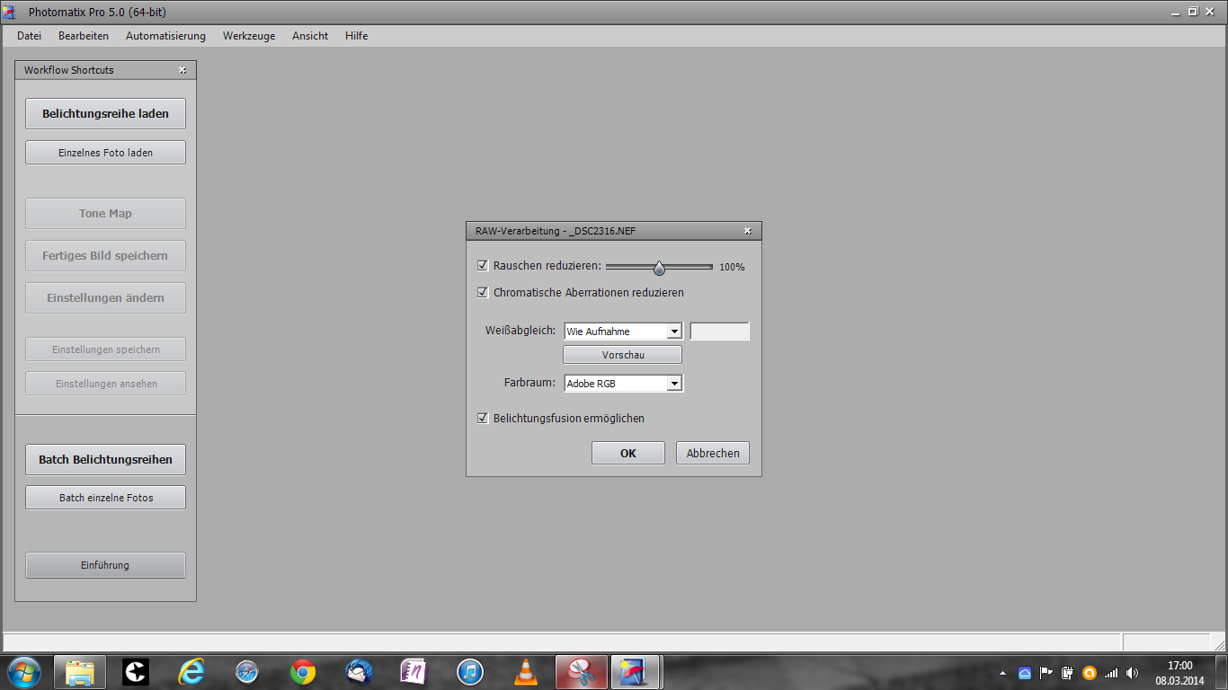Open the Automatisierung menu
This screenshot has width=1228, height=690.
165,36
